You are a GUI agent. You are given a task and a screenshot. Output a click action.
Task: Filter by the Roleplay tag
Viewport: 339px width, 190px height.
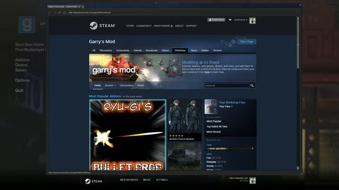pyautogui.click(x=211, y=162)
